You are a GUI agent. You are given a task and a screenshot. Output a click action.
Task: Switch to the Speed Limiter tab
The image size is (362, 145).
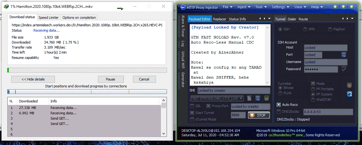(49, 18)
